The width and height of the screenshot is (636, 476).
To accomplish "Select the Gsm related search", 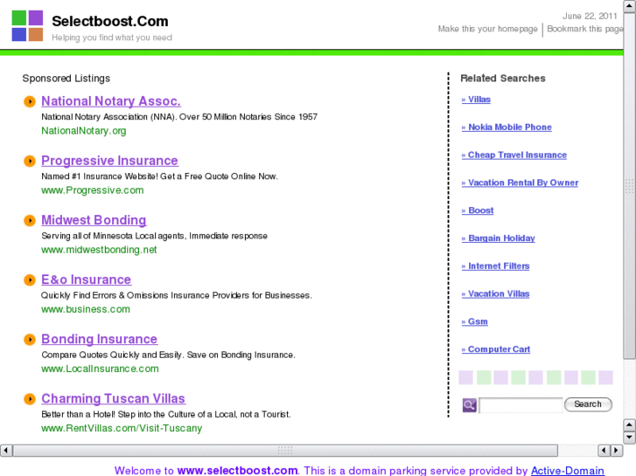I will tap(475, 321).
